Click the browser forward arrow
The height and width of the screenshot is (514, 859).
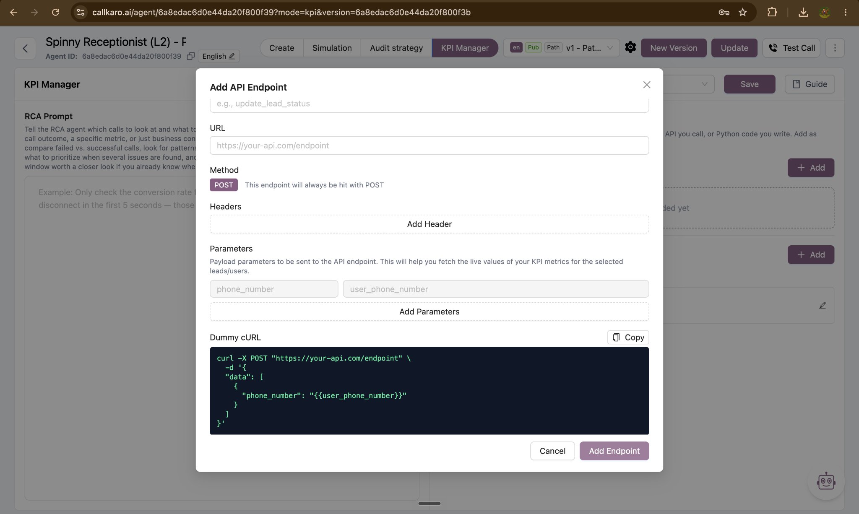tap(34, 12)
